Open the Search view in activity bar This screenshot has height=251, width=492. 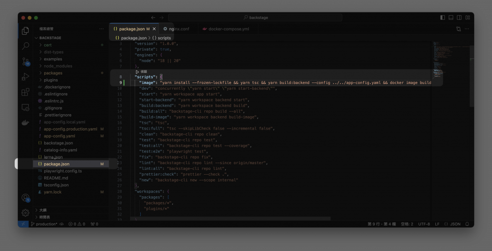coord(25,46)
